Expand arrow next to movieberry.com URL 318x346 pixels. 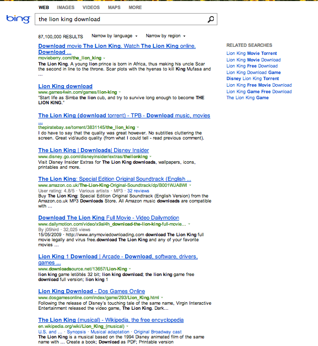click(x=104, y=58)
